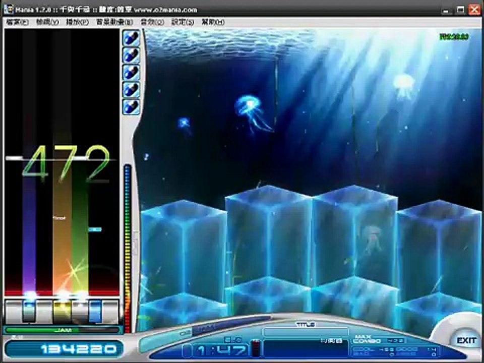Click the green FPS counter in corner
The image size is (484, 363).
click(x=454, y=37)
